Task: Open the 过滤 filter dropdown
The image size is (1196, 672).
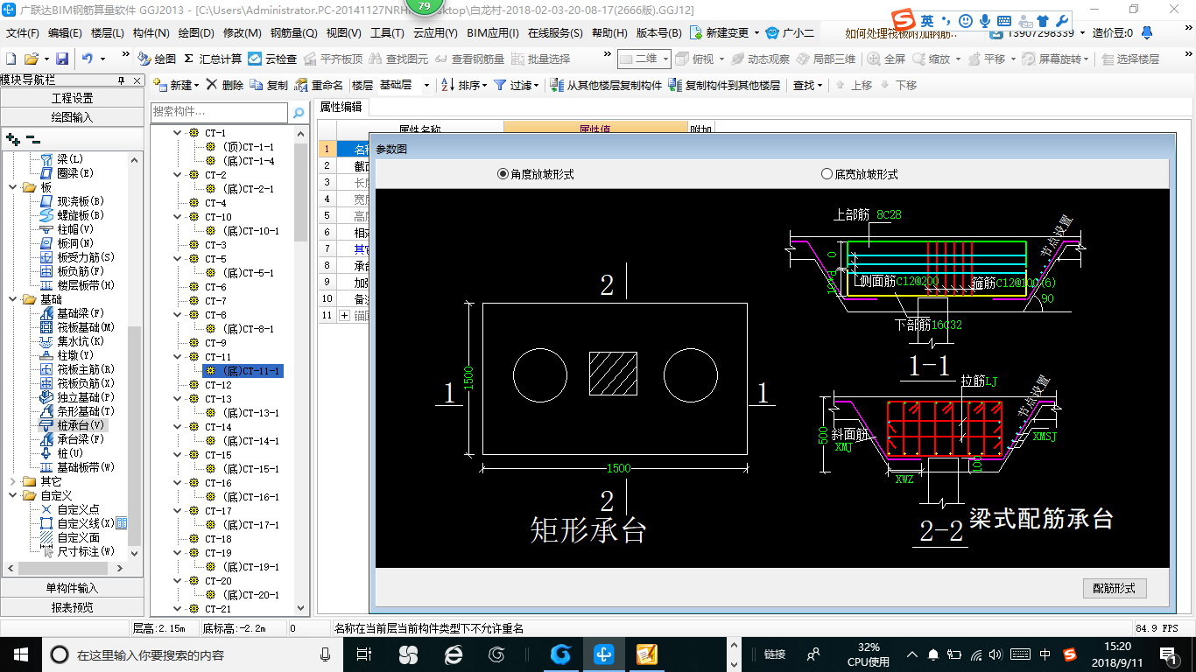Action: click(516, 85)
